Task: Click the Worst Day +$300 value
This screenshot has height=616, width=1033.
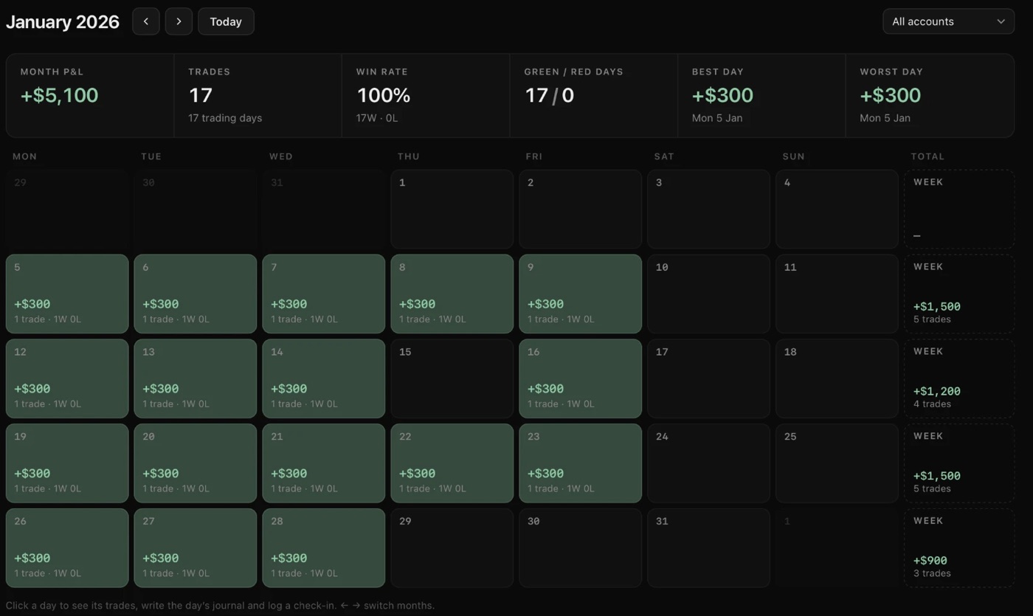Action: pos(891,95)
